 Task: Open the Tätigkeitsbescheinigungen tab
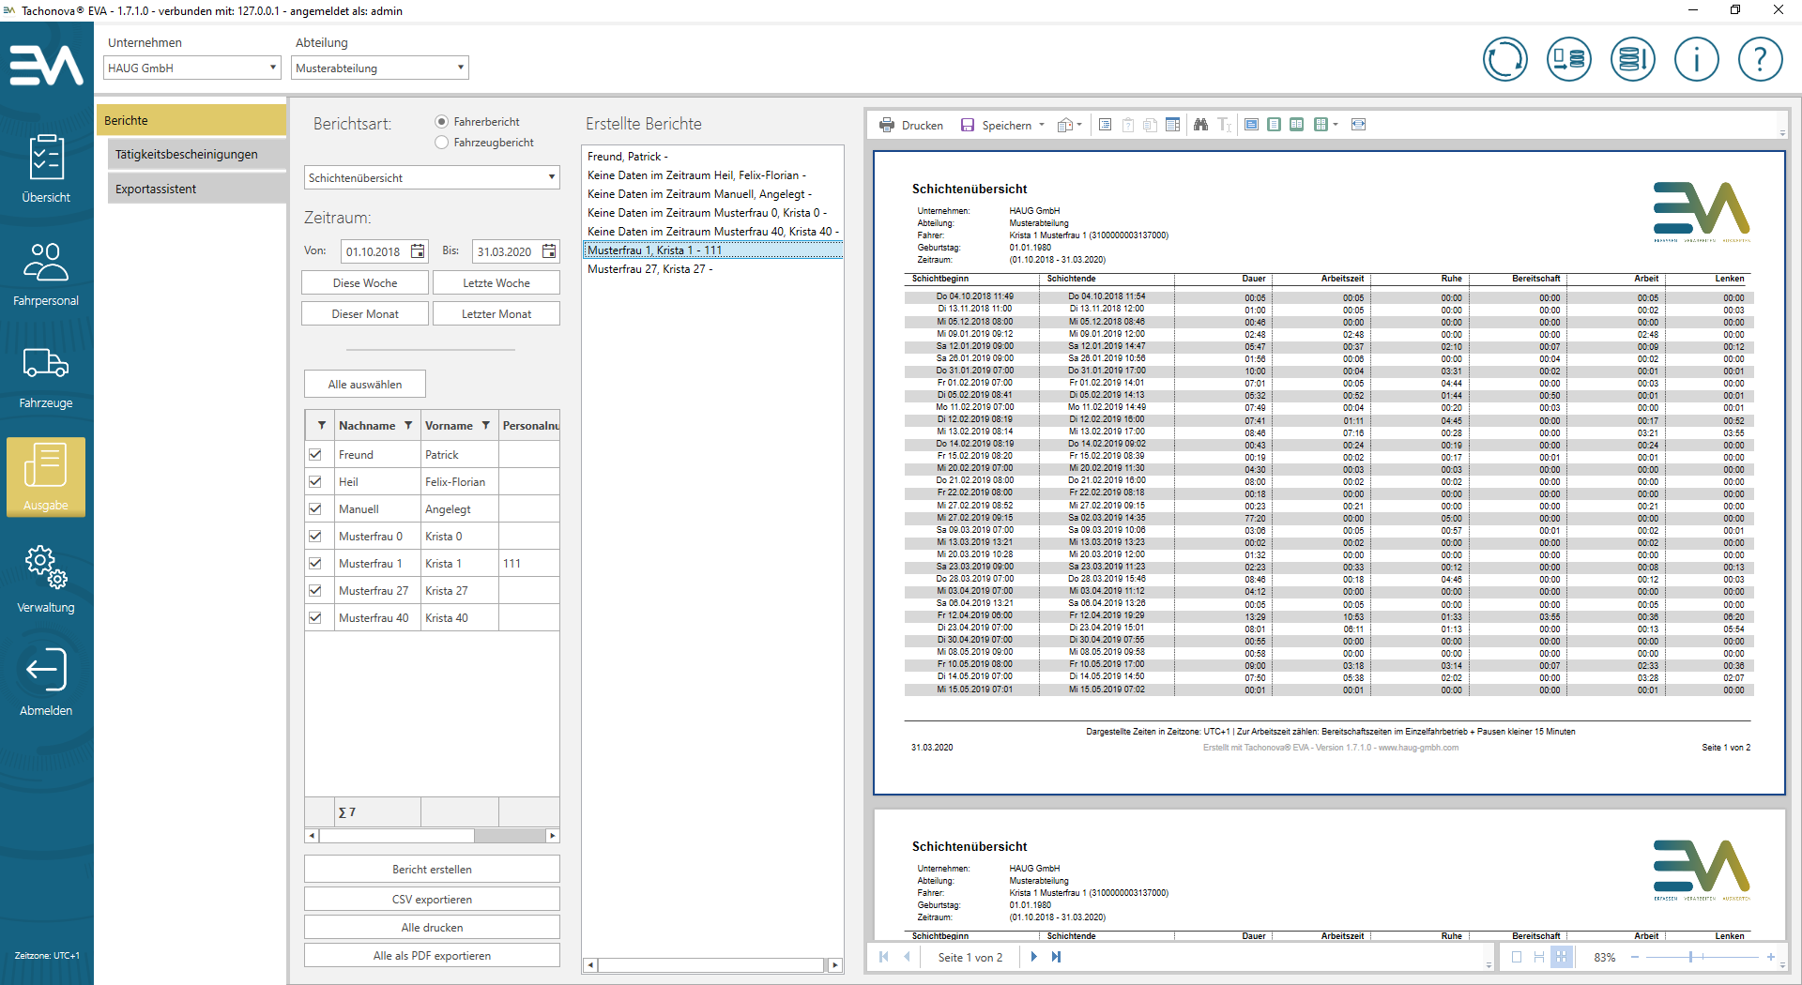tap(187, 155)
